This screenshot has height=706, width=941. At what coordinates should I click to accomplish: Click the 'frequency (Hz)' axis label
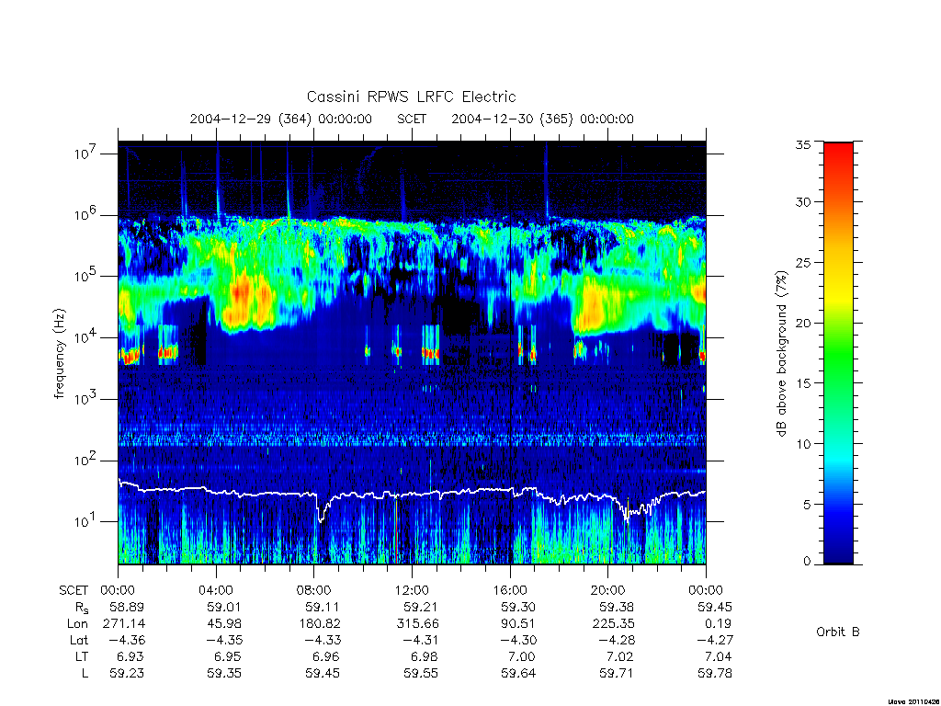(x=59, y=354)
